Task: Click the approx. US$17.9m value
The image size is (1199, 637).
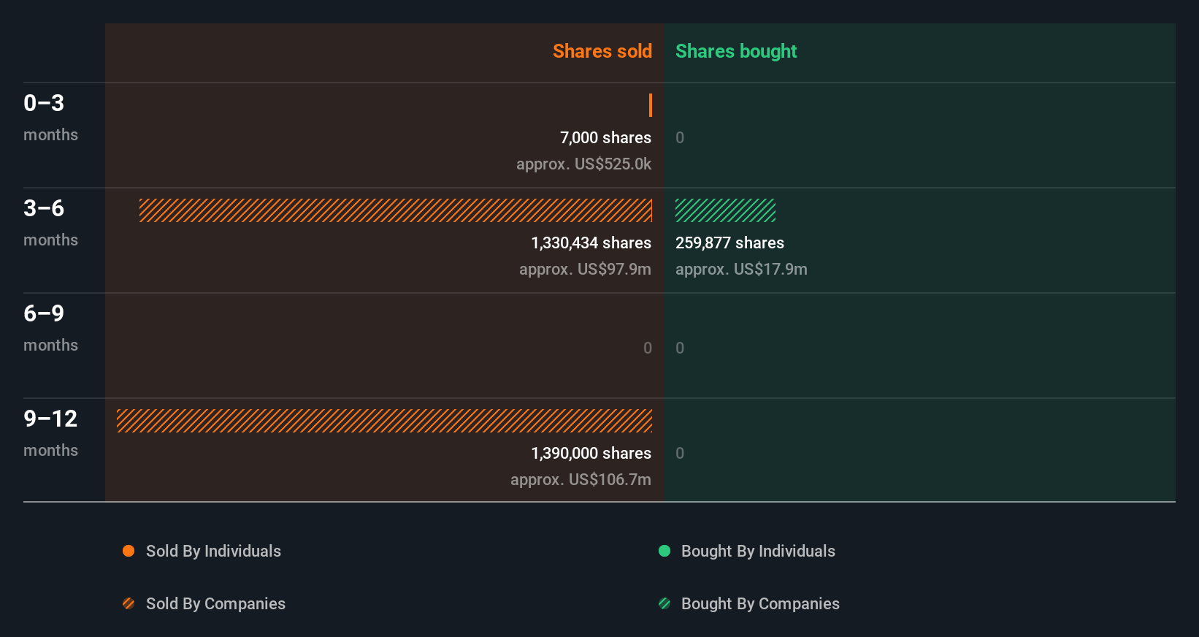Action: click(741, 269)
